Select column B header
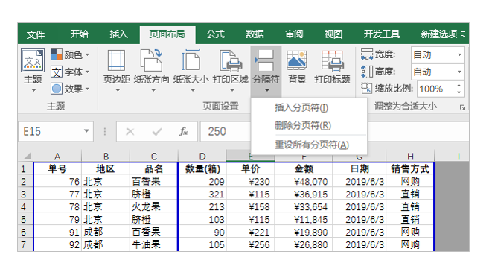 point(106,157)
